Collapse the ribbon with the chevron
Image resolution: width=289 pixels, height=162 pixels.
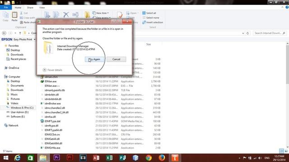(282, 7)
